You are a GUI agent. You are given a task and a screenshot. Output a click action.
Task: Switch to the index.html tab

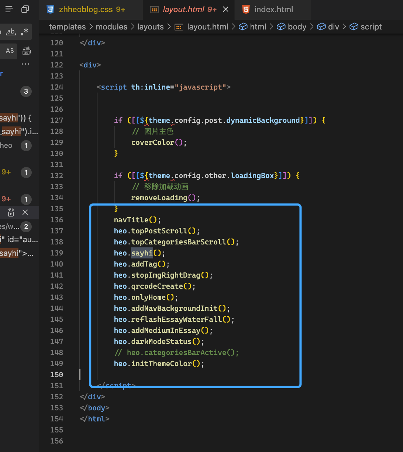click(273, 10)
